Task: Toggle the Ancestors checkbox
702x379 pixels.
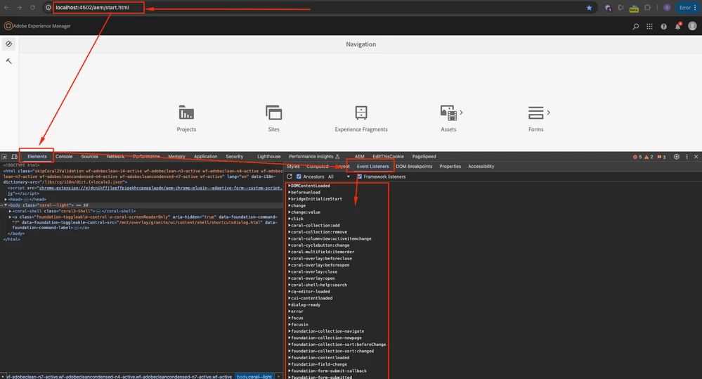Action: tap(299, 176)
